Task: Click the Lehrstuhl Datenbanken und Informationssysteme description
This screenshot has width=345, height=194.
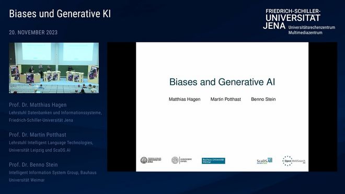Action: point(55,116)
